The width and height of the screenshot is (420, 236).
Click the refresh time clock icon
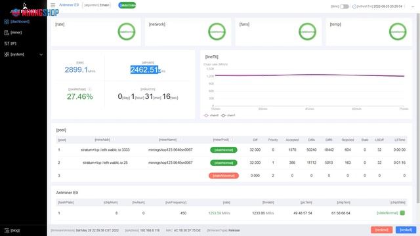coord(354,7)
